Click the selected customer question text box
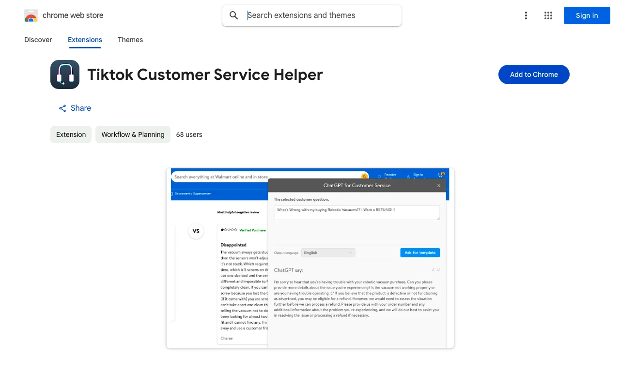 tap(356, 212)
